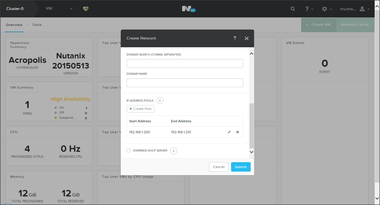Open the settings gear menu

tap(327, 9)
